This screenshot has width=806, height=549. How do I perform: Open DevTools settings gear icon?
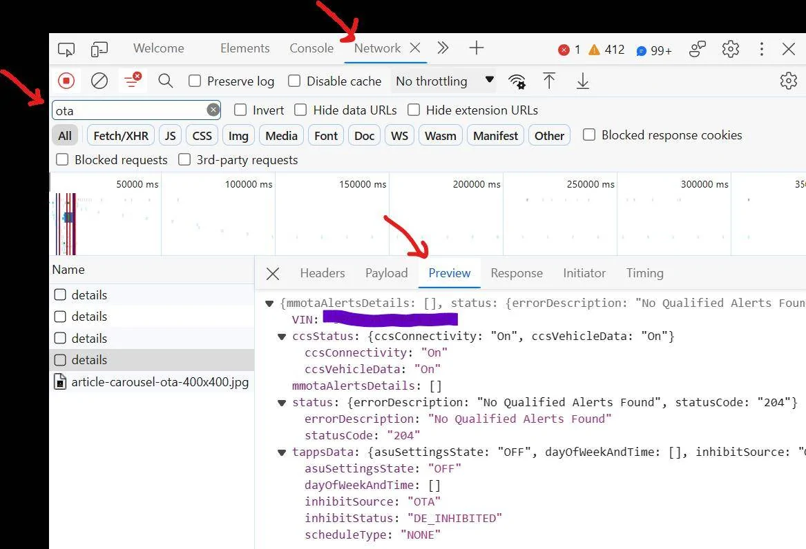[x=731, y=49]
